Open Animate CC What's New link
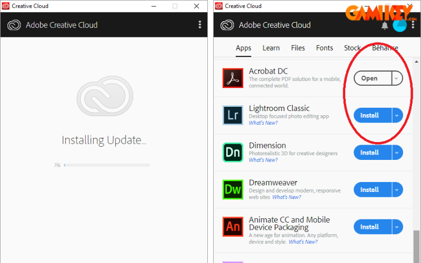The image size is (421, 263). [x=303, y=242]
